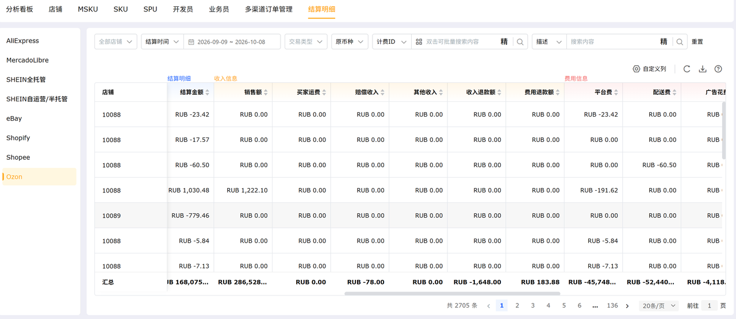Click the 搜索内容 description search input

[612, 42]
